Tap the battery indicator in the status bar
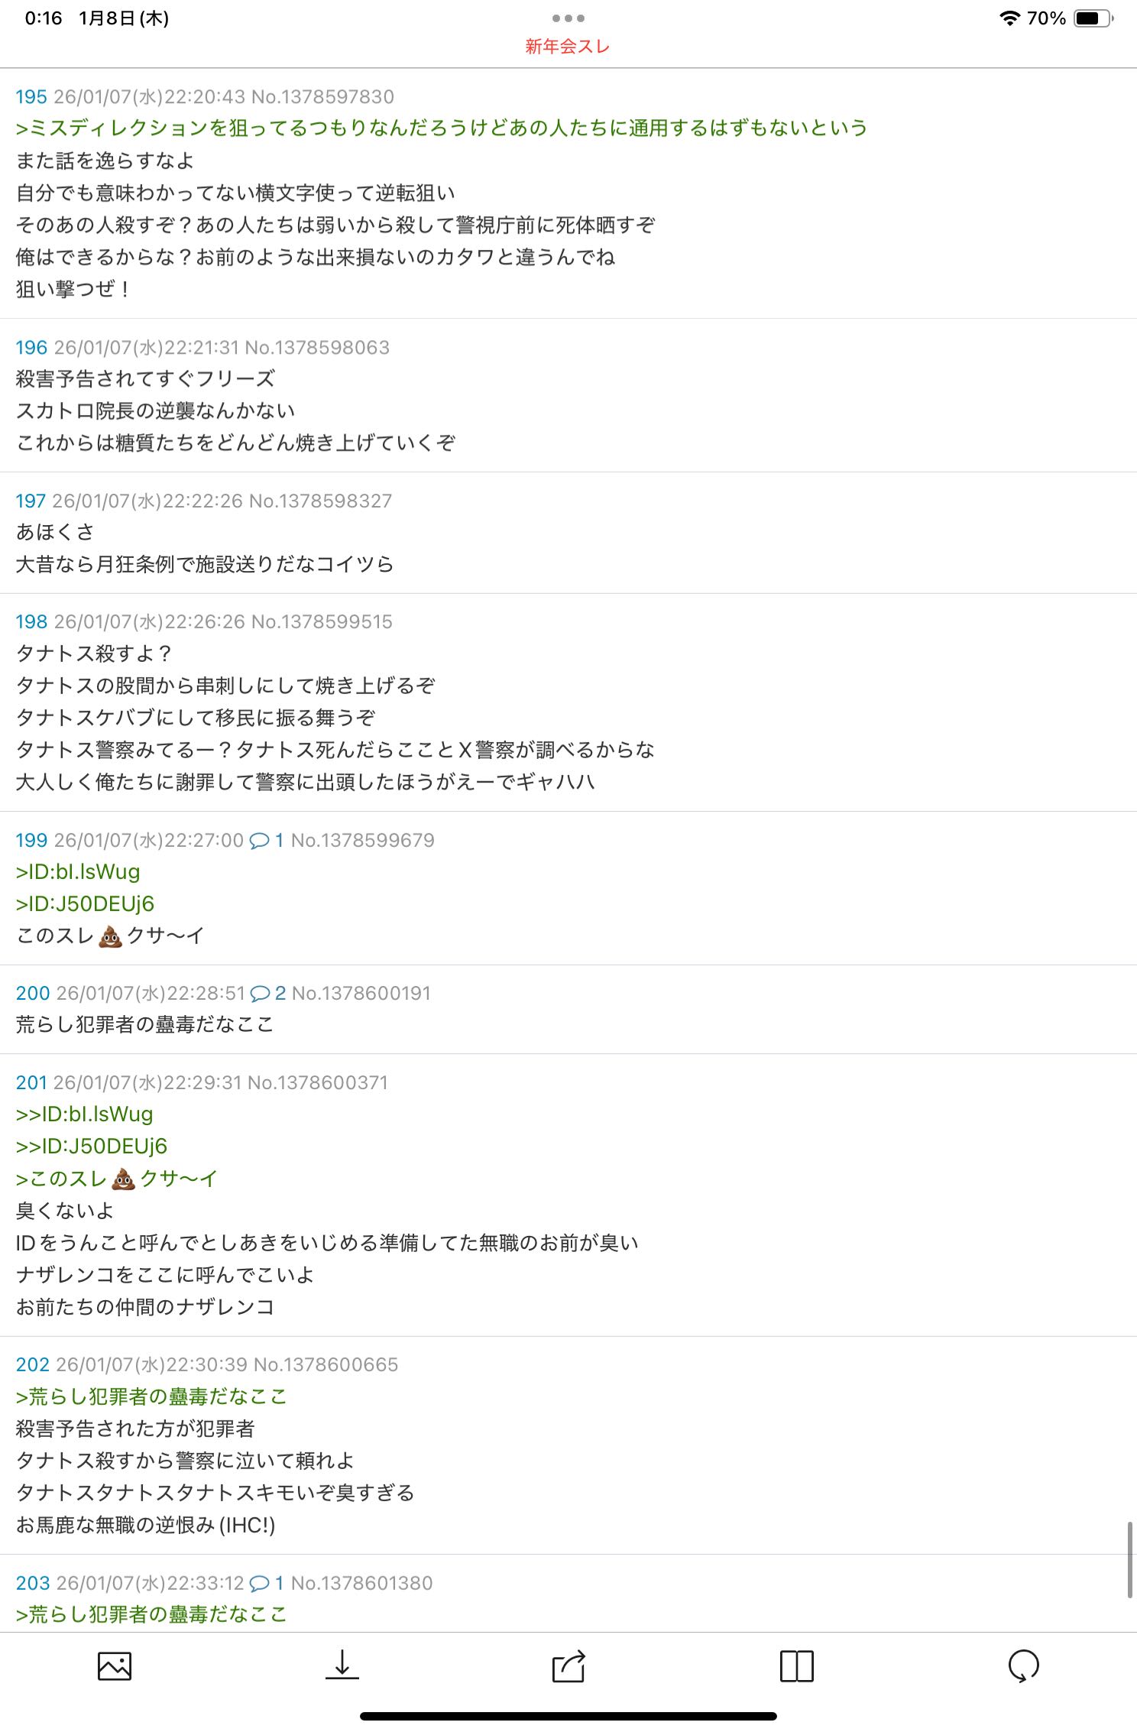 pyautogui.click(x=1093, y=18)
